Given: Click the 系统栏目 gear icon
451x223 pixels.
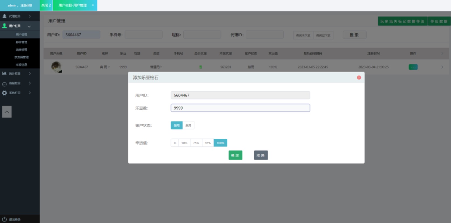Looking at the screenshot, I should [4, 93].
